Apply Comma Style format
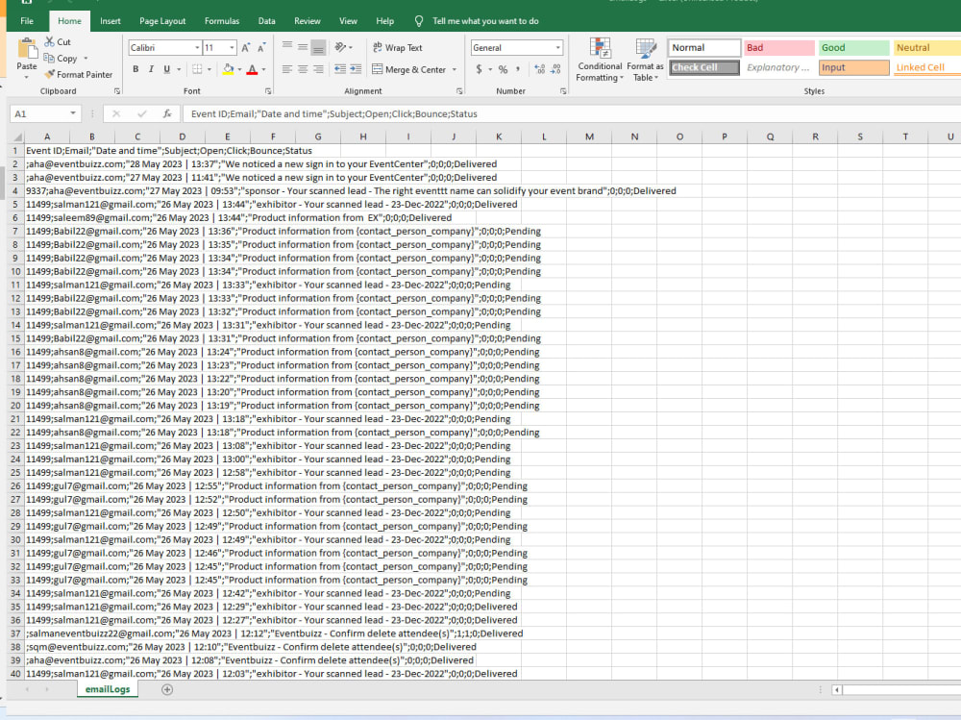The image size is (961, 720). (x=519, y=69)
